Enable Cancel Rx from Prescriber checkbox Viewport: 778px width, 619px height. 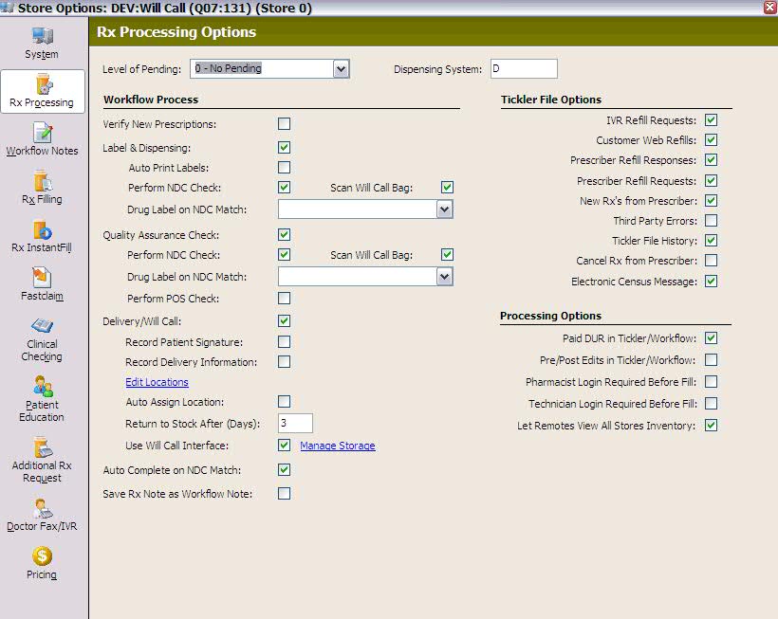[711, 260]
